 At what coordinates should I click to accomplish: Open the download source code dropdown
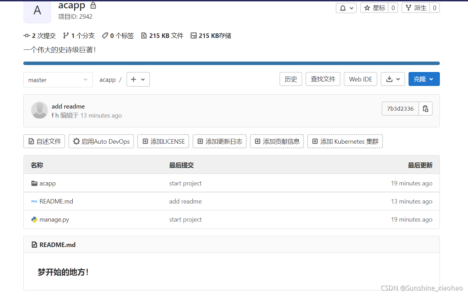tap(393, 79)
